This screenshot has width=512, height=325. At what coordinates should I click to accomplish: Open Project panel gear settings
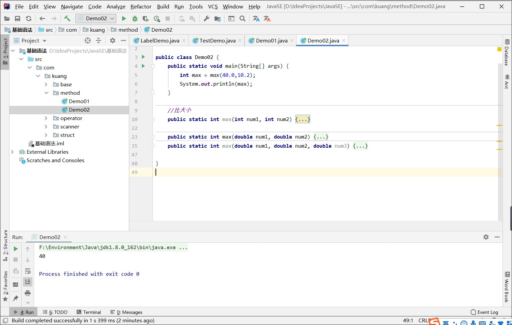tap(113, 40)
